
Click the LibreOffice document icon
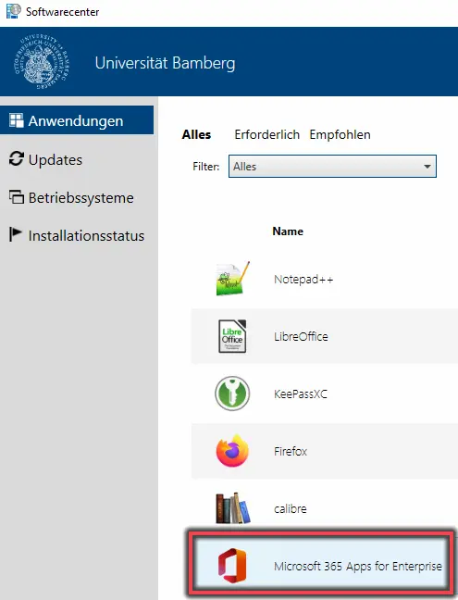232,336
